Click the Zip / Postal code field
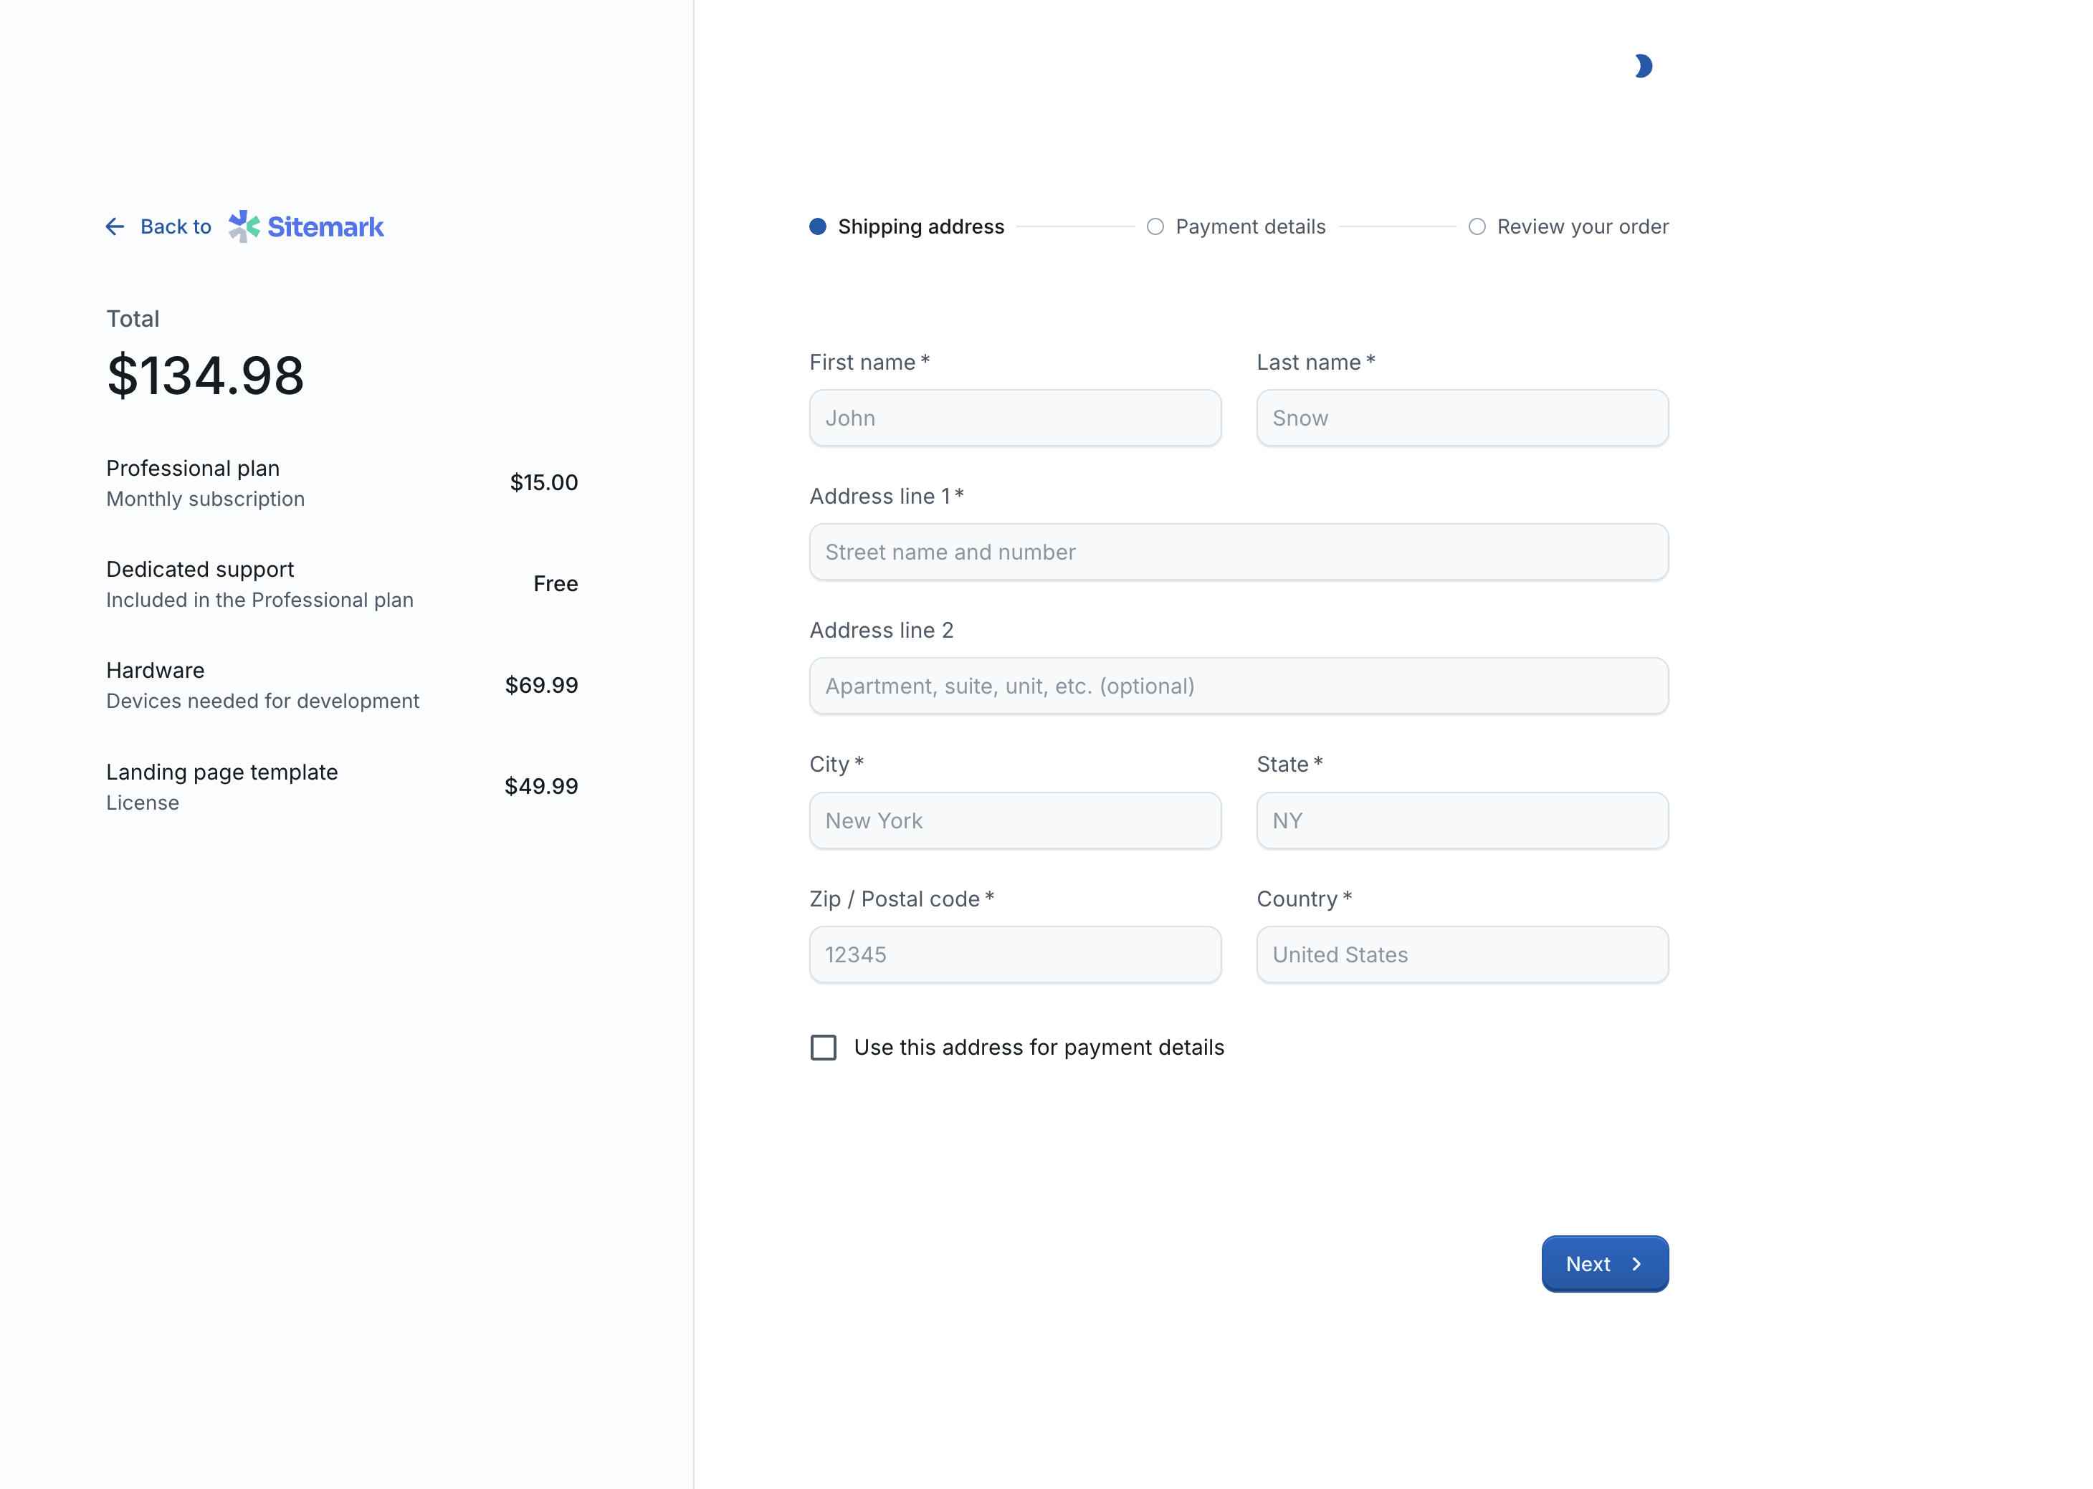The width and height of the screenshot is (2093, 1489). click(x=1014, y=954)
